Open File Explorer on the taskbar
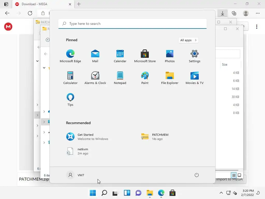The image size is (265, 199). tap(150, 193)
